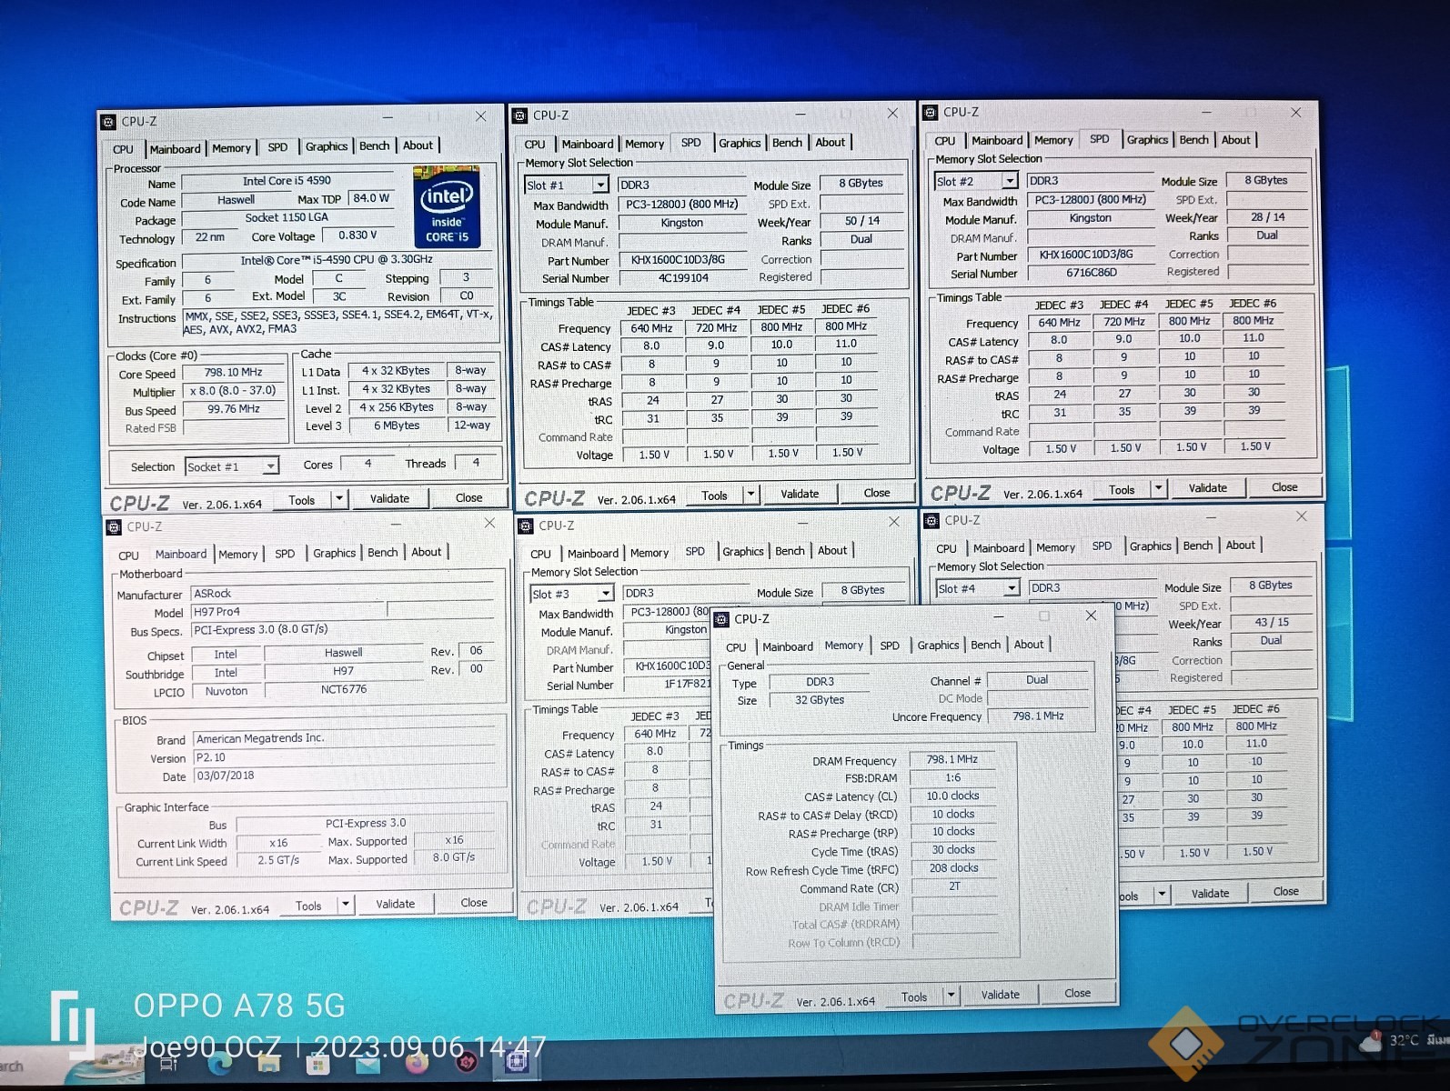Click the Intel Core i5 inside logo
Screen dimensions: 1450x1091
447,207
